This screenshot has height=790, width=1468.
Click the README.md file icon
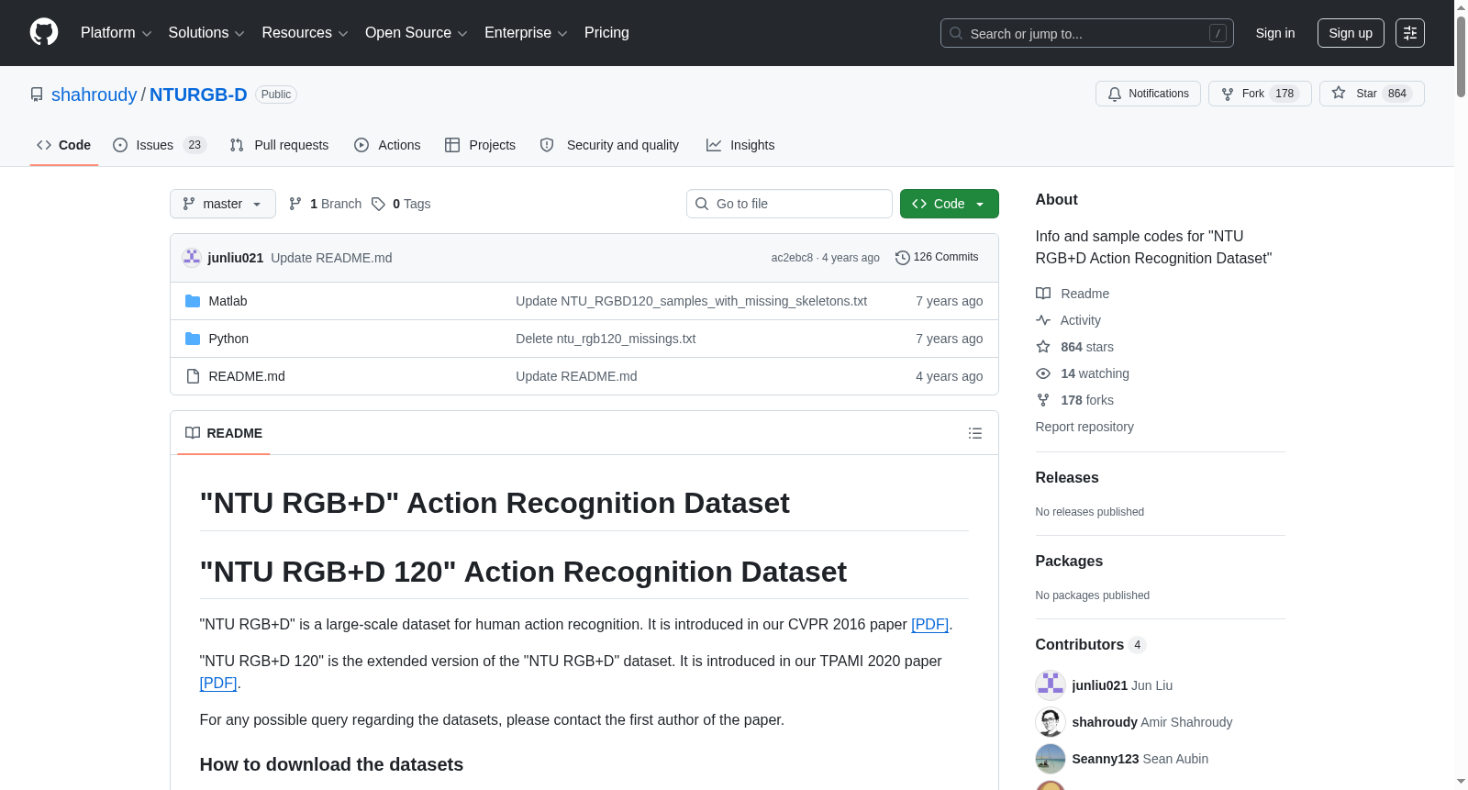point(193,376)
